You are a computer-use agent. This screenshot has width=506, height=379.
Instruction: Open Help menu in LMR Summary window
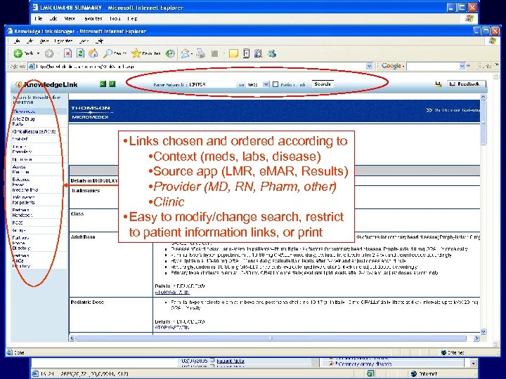(132, 19)
